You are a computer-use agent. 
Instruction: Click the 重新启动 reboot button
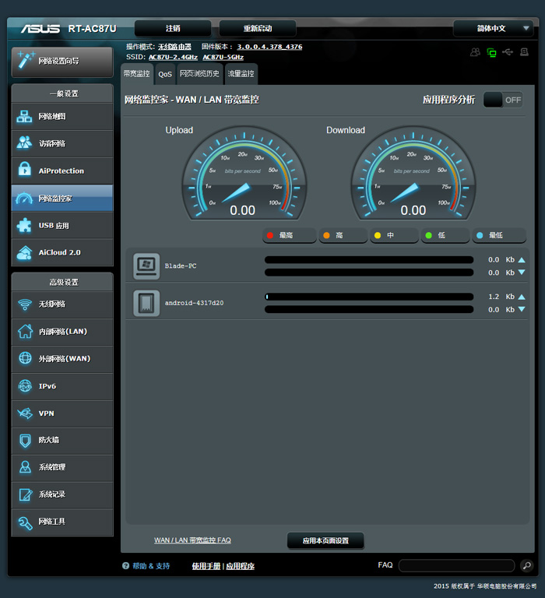point(258,28)
